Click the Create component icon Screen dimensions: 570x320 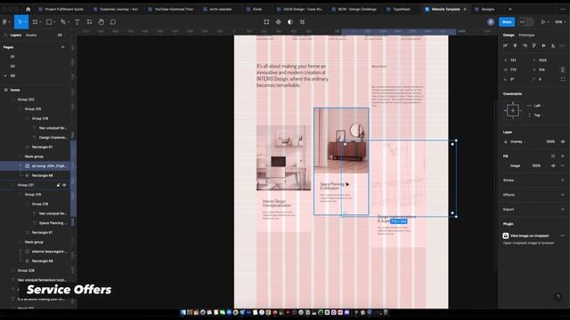[278, 22]
